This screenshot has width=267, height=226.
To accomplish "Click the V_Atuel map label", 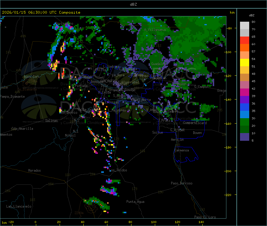I will pyautogui.click(x=152, y=110).
